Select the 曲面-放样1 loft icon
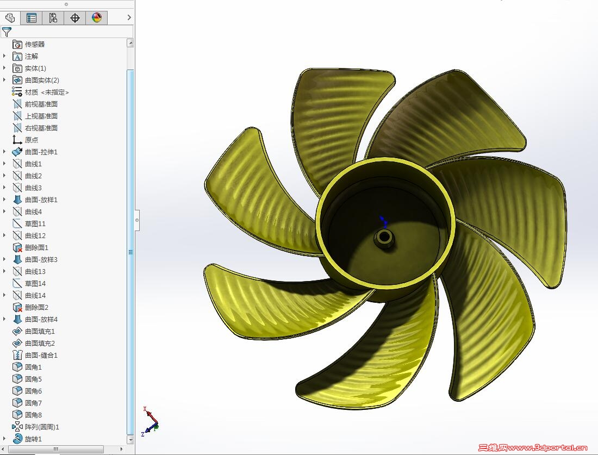Screen dimensions: 598x455 pos(17,200)
